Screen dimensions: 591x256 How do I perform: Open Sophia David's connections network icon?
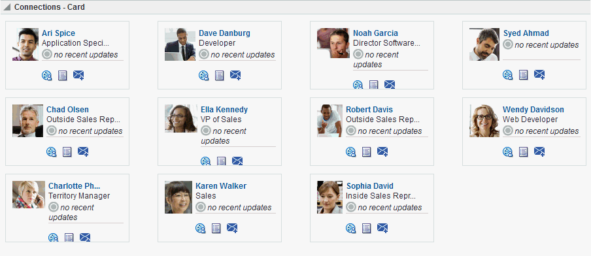(351, 229)
